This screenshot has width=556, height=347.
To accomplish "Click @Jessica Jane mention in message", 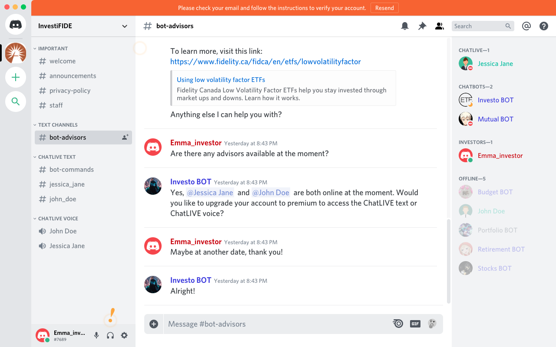I will tap(210, 193).
